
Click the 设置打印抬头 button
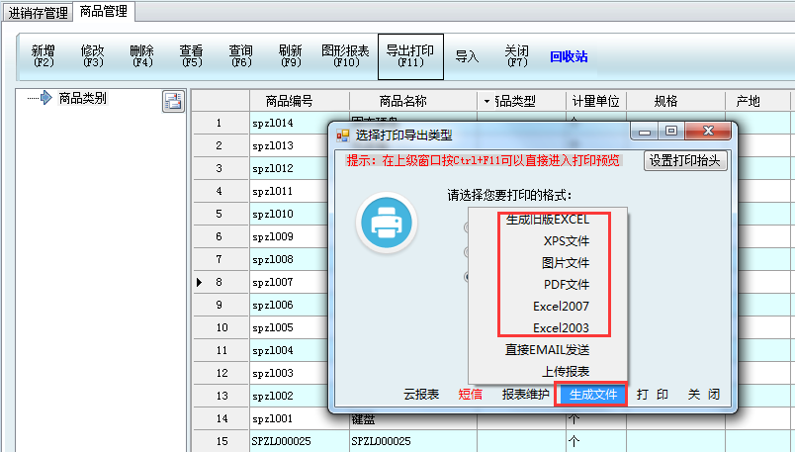[685, 160]
